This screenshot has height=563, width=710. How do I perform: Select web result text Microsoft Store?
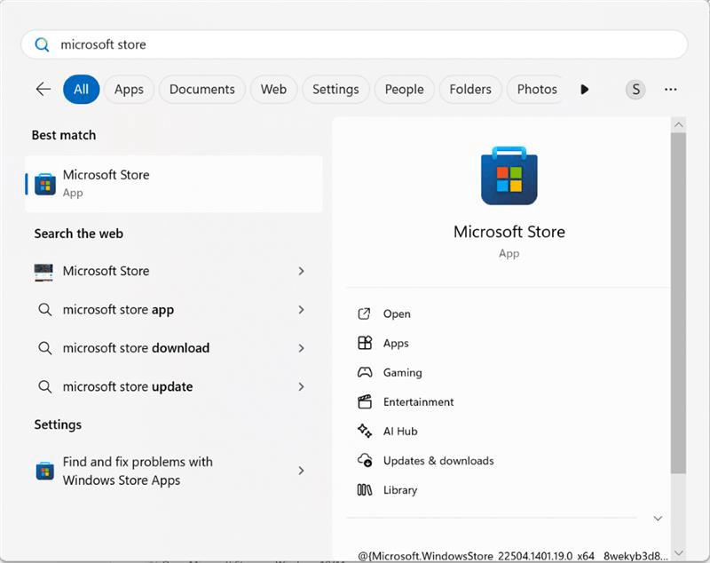106,271
